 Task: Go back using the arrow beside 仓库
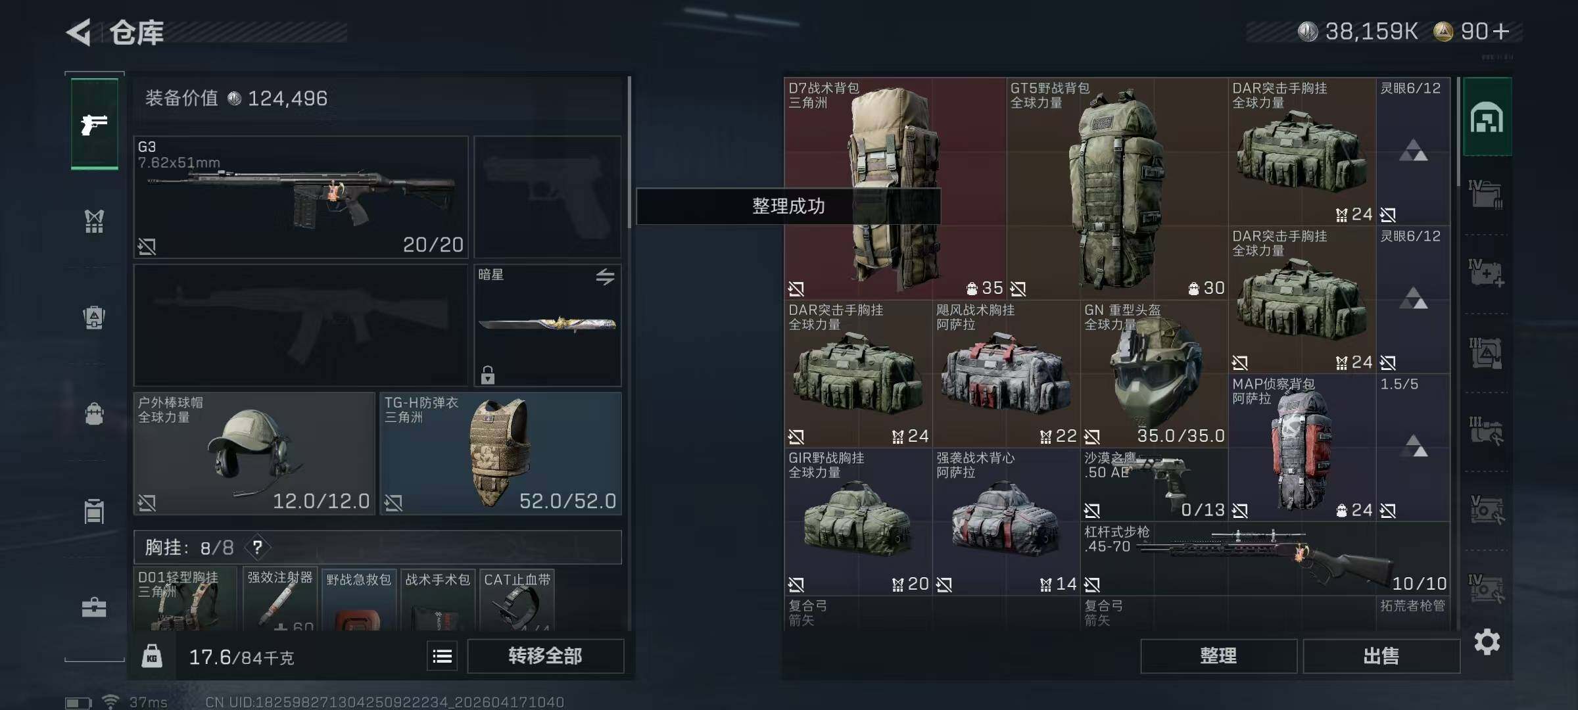point(79,32)
